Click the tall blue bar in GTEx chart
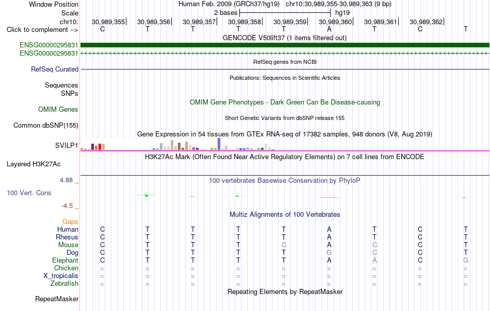The height and width of the screenshot is (311, 490). coord(219,144)
